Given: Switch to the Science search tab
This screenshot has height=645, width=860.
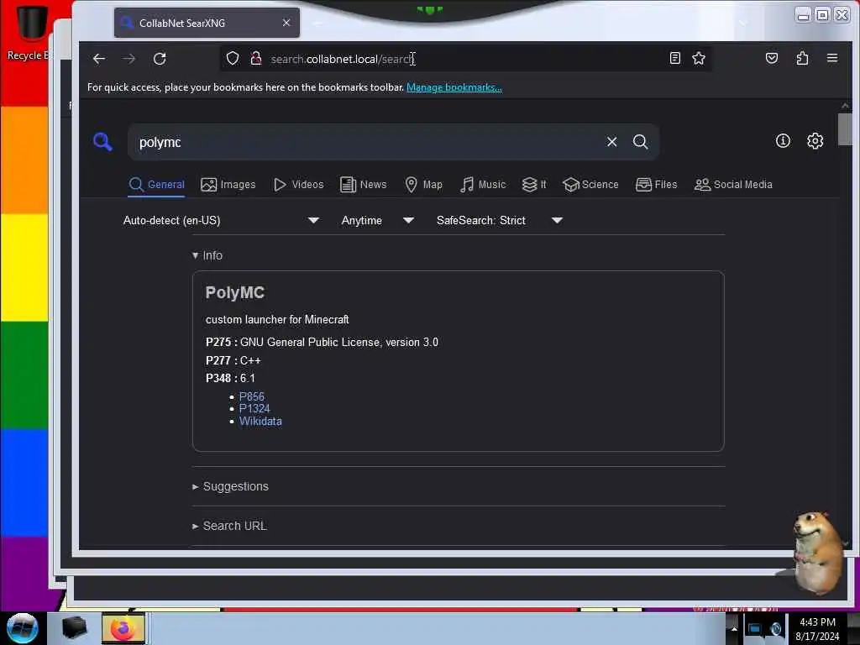Looking at the screenshot, I should (x=590, y=184).
